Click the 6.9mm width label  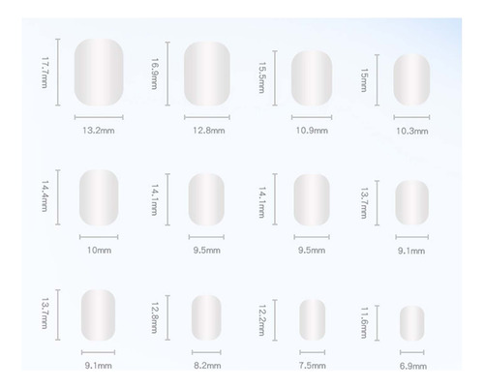413,367
